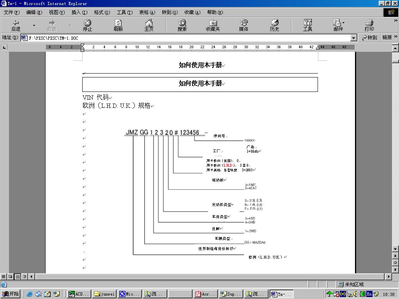Image resolution: width=399 pixels, height=299 pixels.
Task: Click the GG = MAZDA6 label in the diagram
Action: tap(255, 242)
